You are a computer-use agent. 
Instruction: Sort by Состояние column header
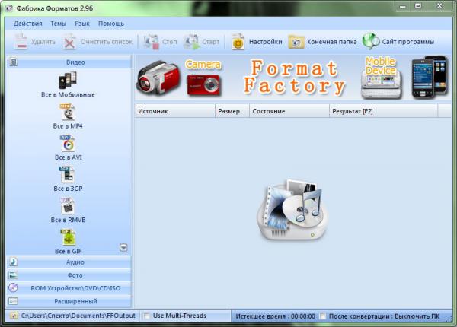289,111
